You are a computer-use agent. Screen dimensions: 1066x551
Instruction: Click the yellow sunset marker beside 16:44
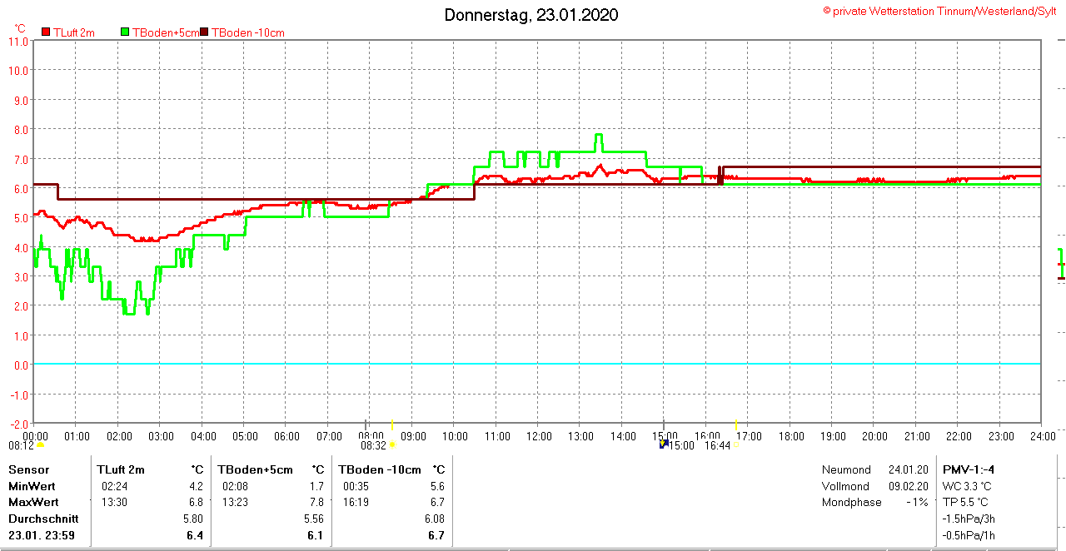point(735,445)
